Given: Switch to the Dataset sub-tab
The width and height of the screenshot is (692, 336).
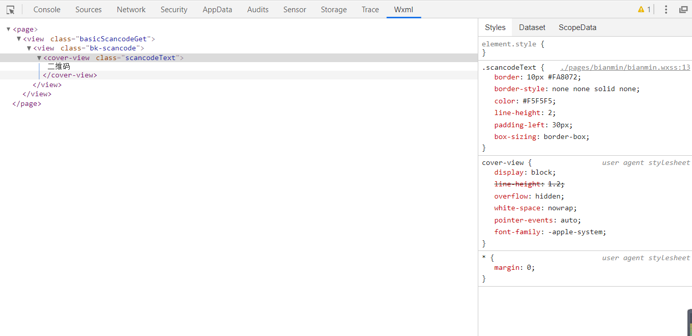Looking at the screenshot, I should pos(532,27).
